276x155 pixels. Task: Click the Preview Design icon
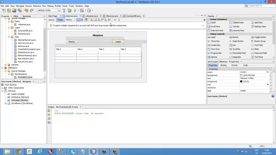pos(86,20)
